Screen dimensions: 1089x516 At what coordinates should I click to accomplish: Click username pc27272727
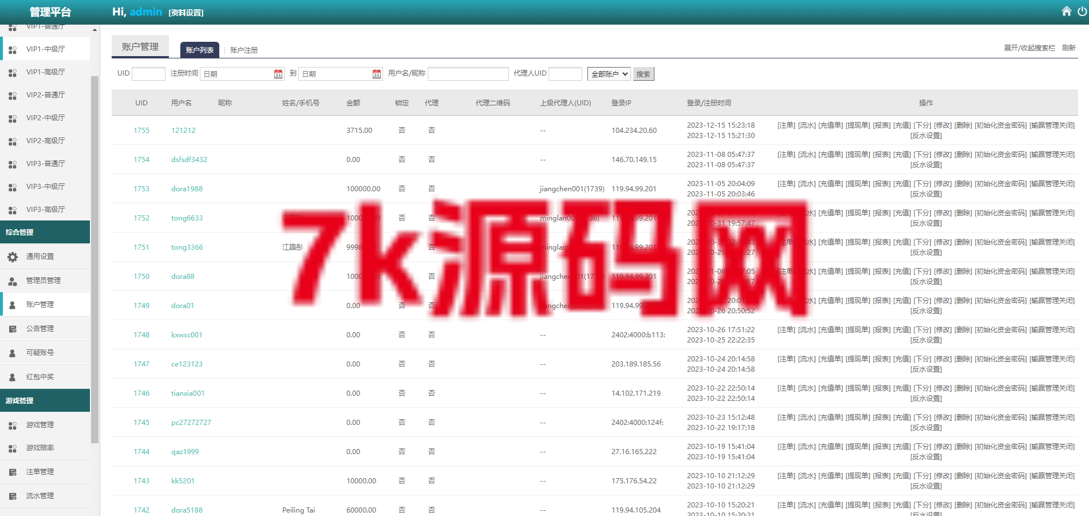click(x=191, y=423)
